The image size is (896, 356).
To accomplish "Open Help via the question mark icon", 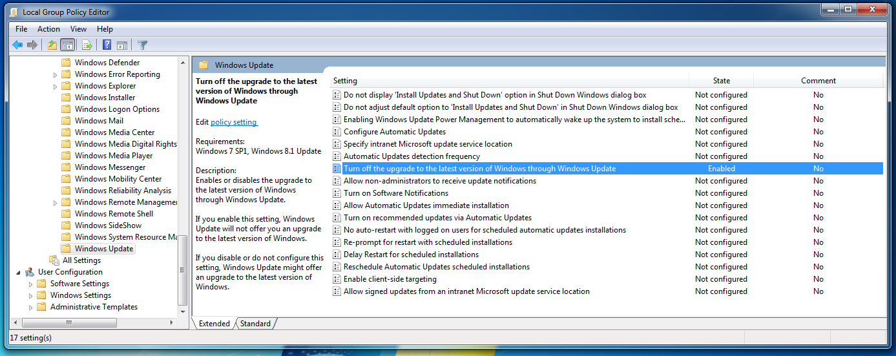I will point(107,45).
